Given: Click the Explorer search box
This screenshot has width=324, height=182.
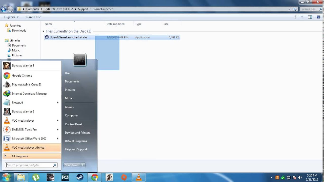Looking at the screenshot, I should (311, 9).
